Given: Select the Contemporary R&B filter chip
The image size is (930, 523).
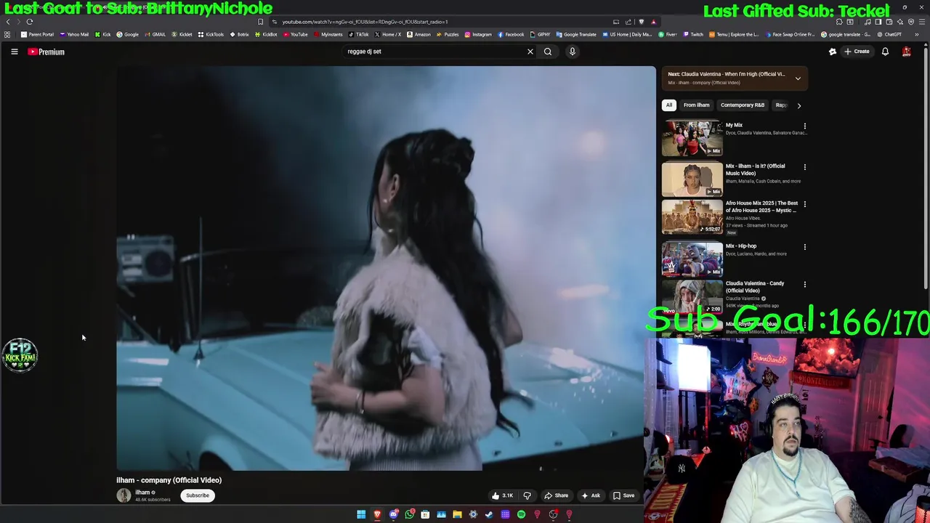Looking at the screenshot, I should tap(742, 105).
